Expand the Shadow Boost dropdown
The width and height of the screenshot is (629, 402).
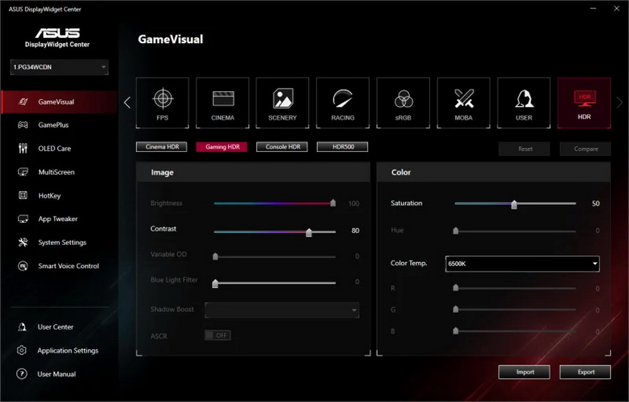point(282,310)
